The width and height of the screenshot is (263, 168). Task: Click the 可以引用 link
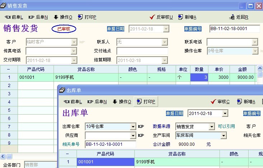pos(226,126)
